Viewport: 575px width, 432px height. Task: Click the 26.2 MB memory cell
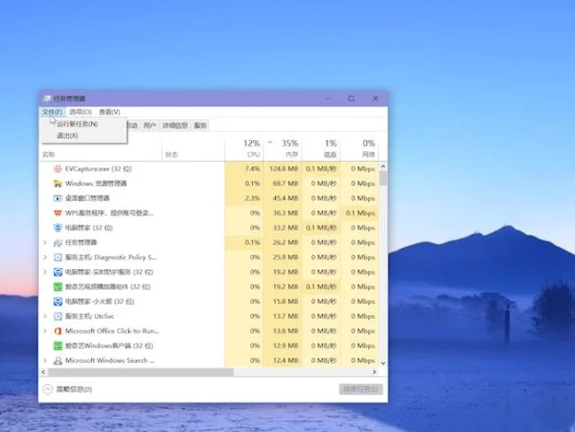283,243
